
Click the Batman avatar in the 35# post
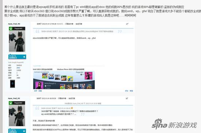point(17,116)
